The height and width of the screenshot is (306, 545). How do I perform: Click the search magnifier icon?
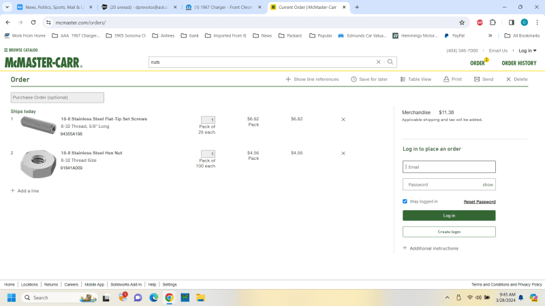tap(390, 62)
